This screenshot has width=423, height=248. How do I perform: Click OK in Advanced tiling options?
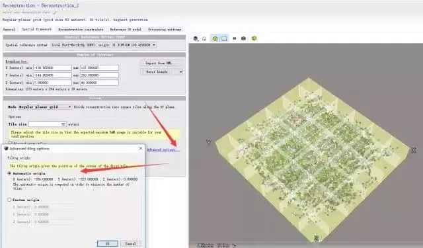coord(107,243)
